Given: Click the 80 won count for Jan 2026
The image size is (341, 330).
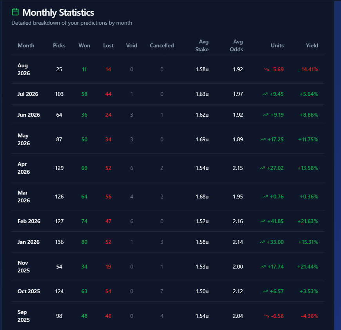Looking at the screenshot, I should (84, 242).
